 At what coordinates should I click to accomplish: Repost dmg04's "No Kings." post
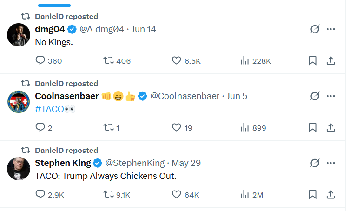[x=108, y=61]
